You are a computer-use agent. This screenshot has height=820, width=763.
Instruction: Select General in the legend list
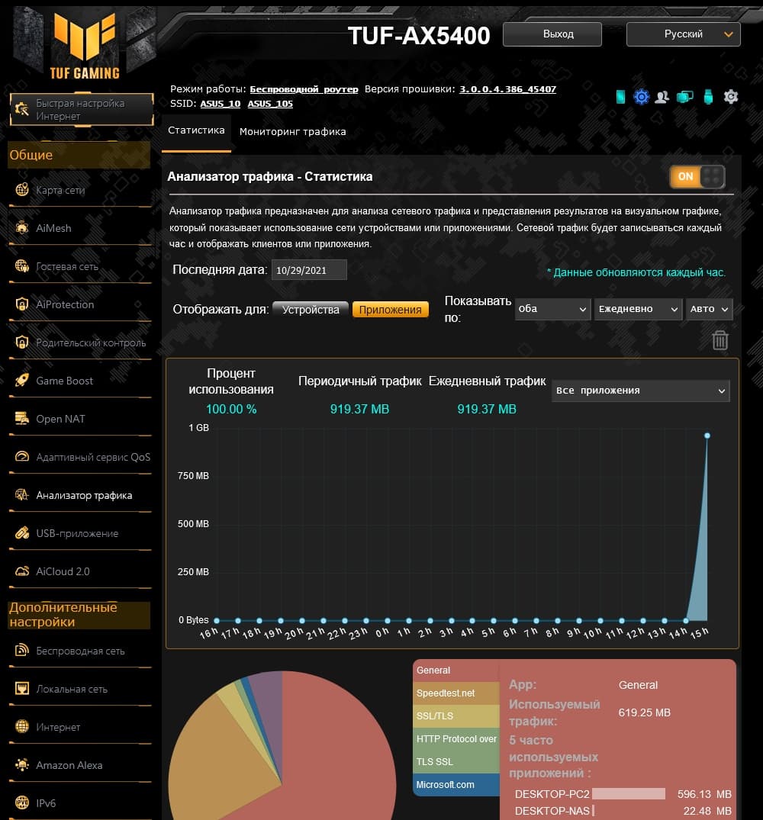(x=456, y=670)
